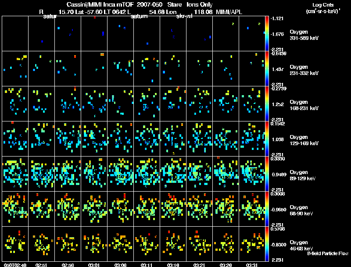Click the 231-332 keV panel at 03:21
Image resolution: width=351 pixels, height=267 pixels.
[200, 68]
